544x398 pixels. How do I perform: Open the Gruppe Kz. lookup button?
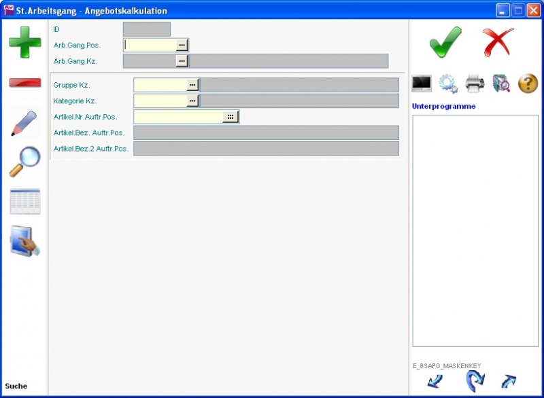192,85
